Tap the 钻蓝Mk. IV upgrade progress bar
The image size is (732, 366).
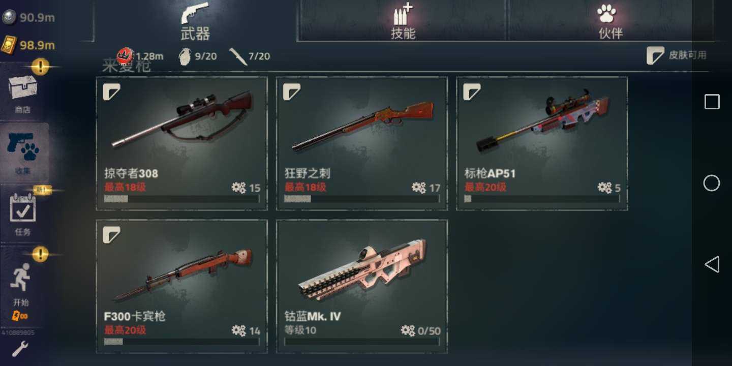(362, 342)
